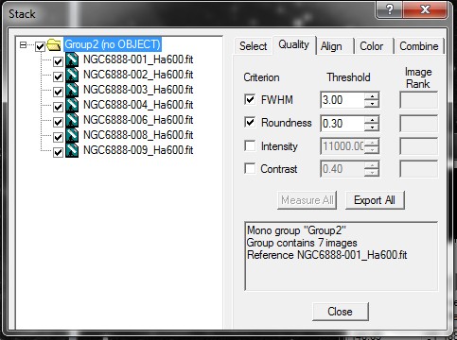The image size is (457, 340).
Task: Switch to the Align tab
Action: [x=331, y=46]
